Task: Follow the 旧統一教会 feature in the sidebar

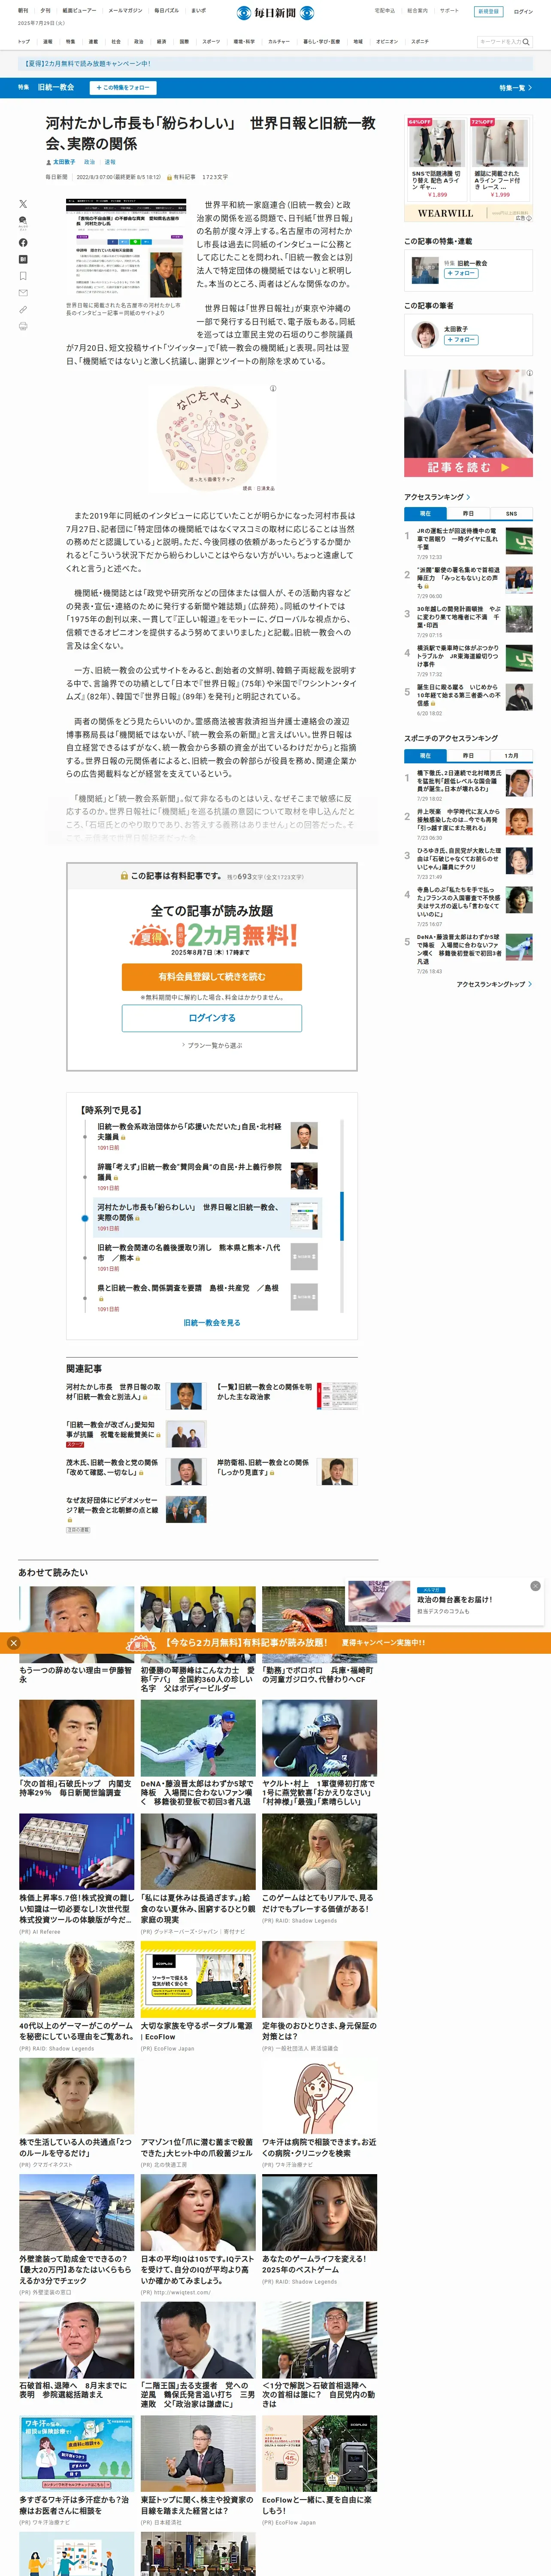Action: [x=461, y=273]
